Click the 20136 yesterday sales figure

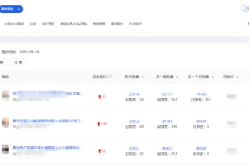(x=134, y=94)
